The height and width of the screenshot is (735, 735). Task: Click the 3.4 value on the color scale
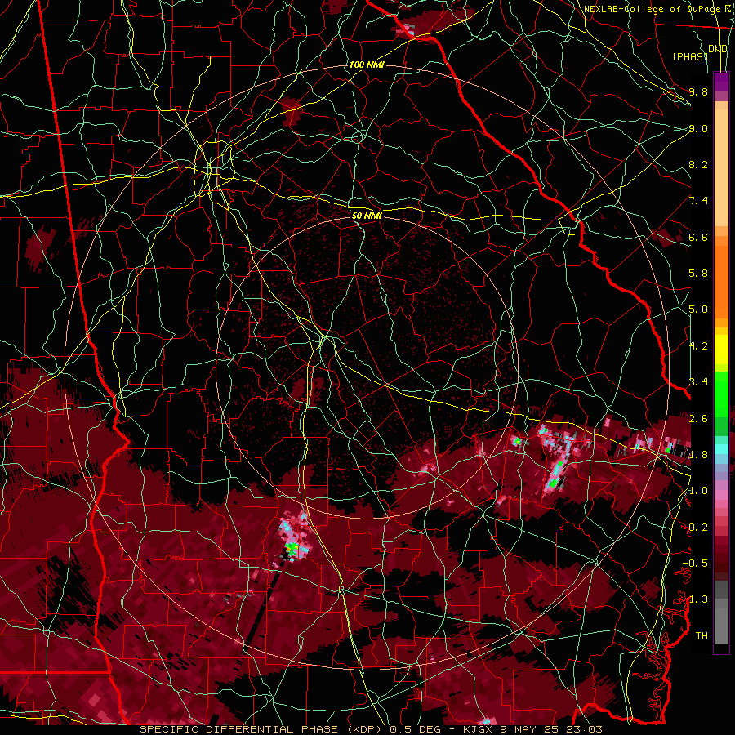(x=698, y=382)
